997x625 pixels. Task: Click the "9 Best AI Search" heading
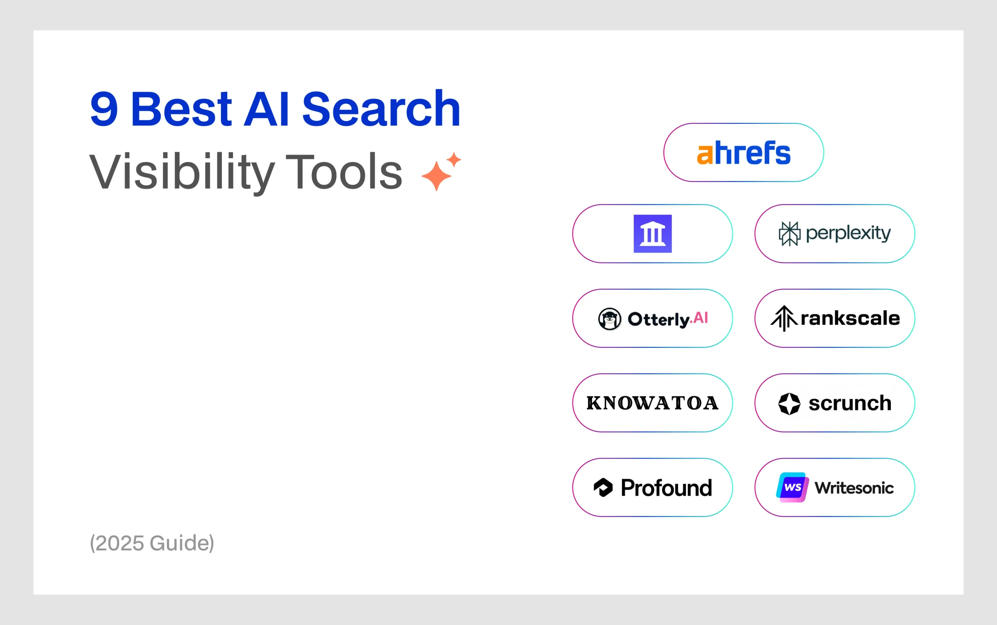275,108
